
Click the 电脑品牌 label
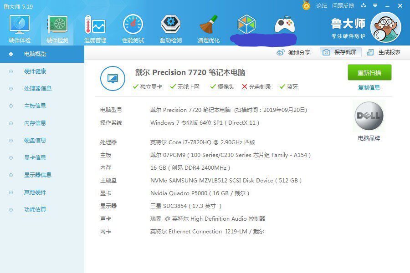(369, 138)
